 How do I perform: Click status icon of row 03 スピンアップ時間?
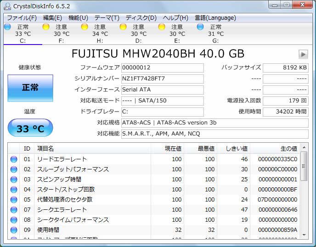14,180
